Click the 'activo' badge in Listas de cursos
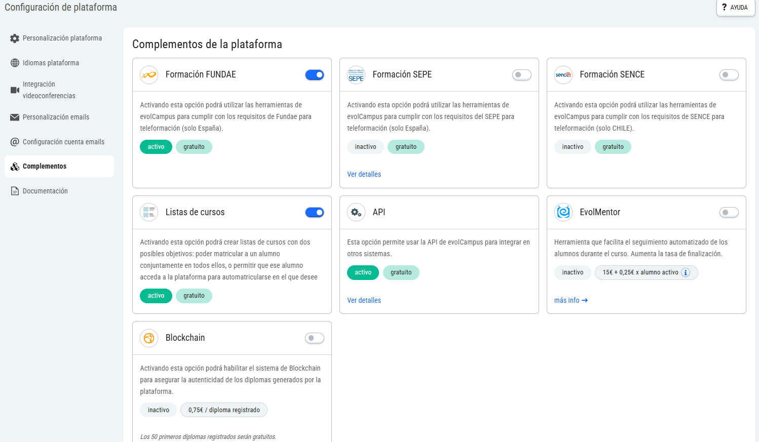The image size is (759, 442). [156, 296]
